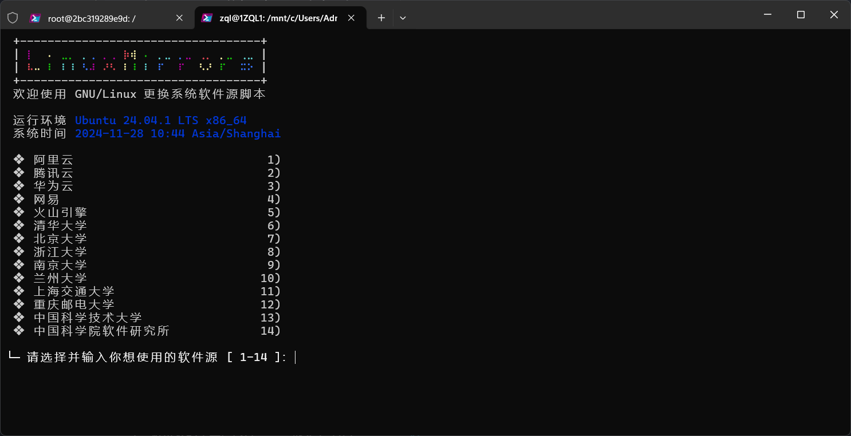Click the diamond bullet beside 上海交通大学
The image size is (851, 436).
(x=19, y=291)
